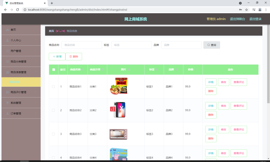
Task: Click 删除 in the 商品名称1 row
Action: (x=211, y=91)
